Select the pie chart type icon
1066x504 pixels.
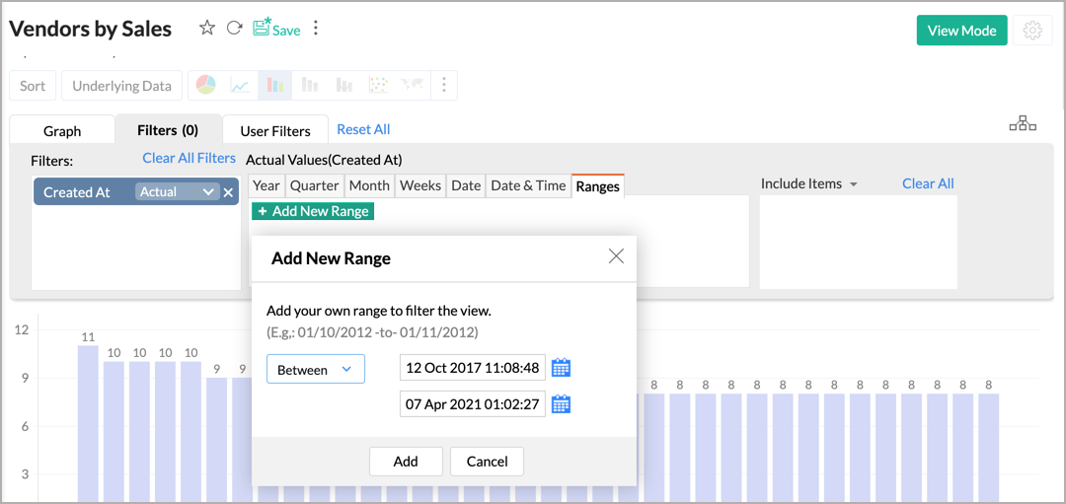pyautogui.click(x=205, y=86)
